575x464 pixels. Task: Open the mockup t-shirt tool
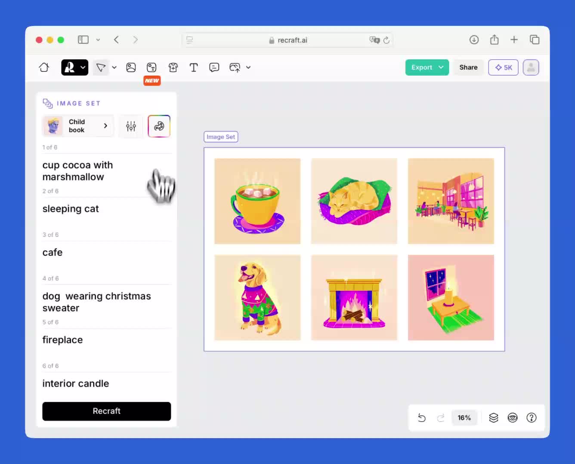[173, 67]
